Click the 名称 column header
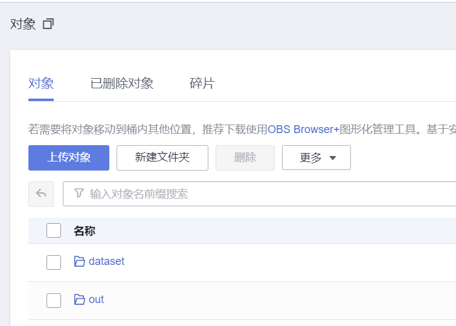The height and width of the screenshot is (326, 456). click(x=85, y=230)
